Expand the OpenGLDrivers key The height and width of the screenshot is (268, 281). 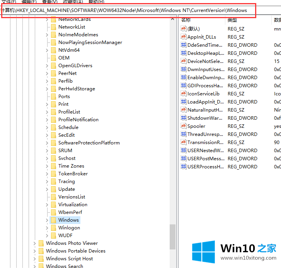[47, 66]
